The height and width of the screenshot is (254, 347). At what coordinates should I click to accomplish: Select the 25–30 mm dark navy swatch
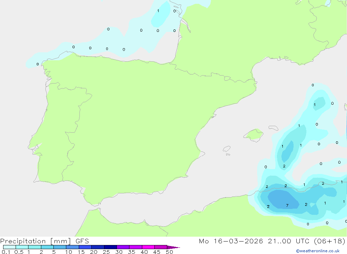click(x=110, y=247)
